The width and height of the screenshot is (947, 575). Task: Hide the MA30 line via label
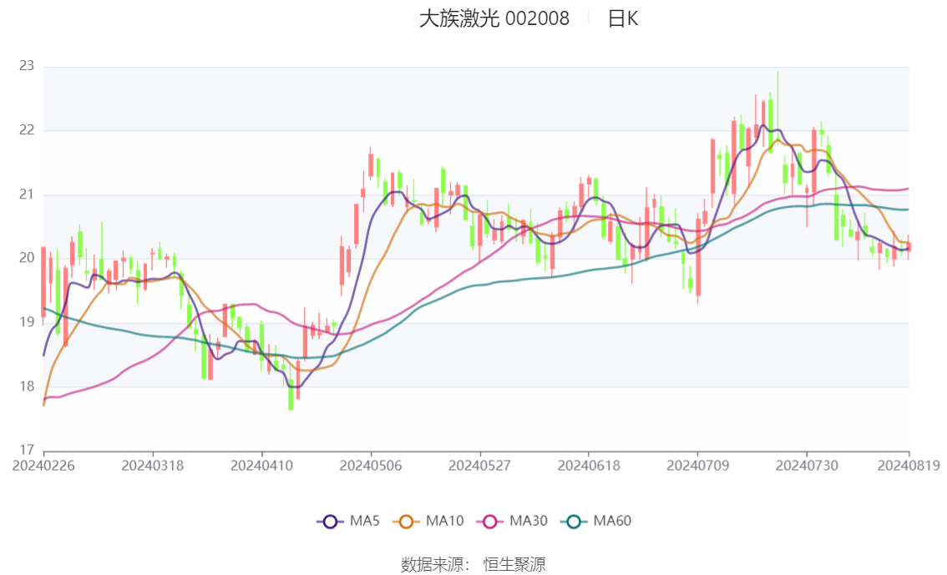point(529,521)
